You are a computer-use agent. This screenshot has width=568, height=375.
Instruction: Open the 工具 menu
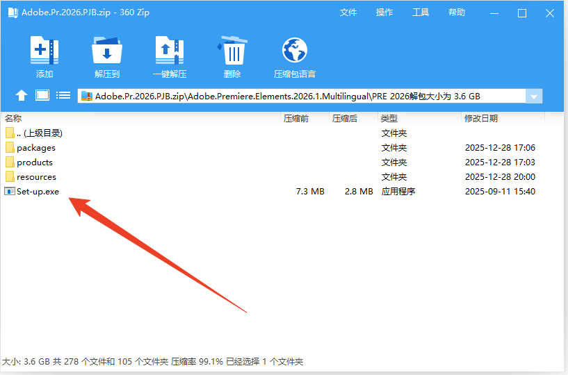pos(421,12)
